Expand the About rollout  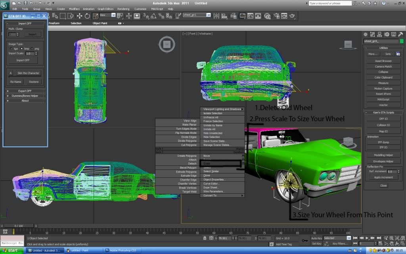[25, 100]
